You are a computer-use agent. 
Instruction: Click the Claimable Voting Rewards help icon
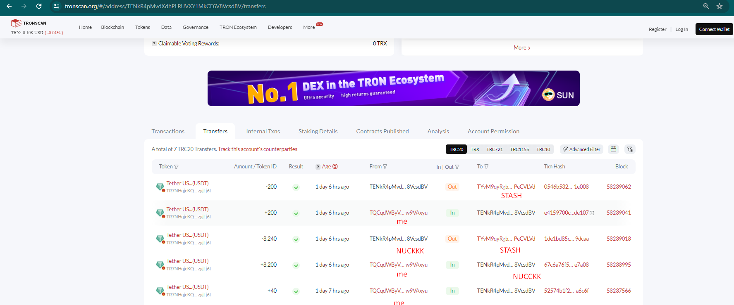[x=154, y=44]
